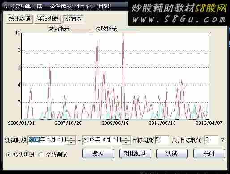Increase the start date with up spinner
Viewport: 230px width, 174px height.
pos(71,138)
